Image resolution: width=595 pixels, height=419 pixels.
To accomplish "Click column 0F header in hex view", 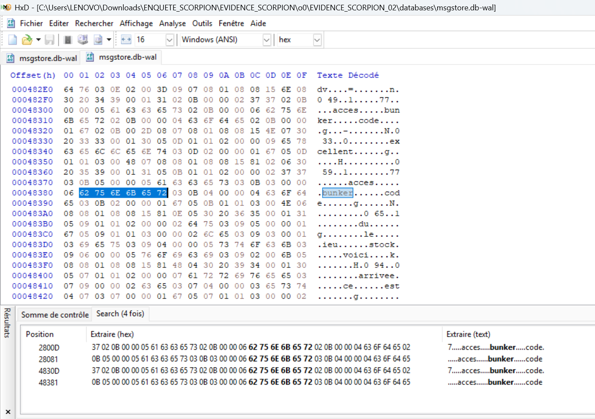I will click(x=301, y=75).
